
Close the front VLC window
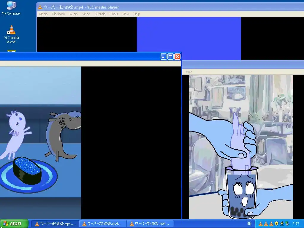(177, 57)
